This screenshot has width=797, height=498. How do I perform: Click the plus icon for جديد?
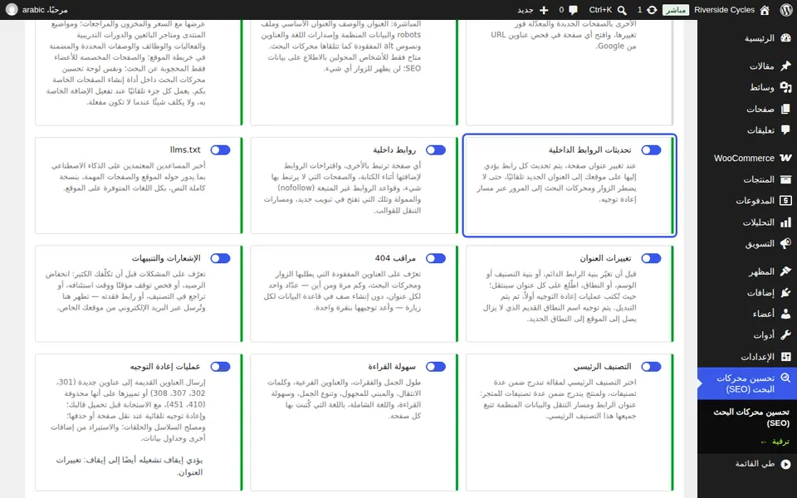click(544, 10)
